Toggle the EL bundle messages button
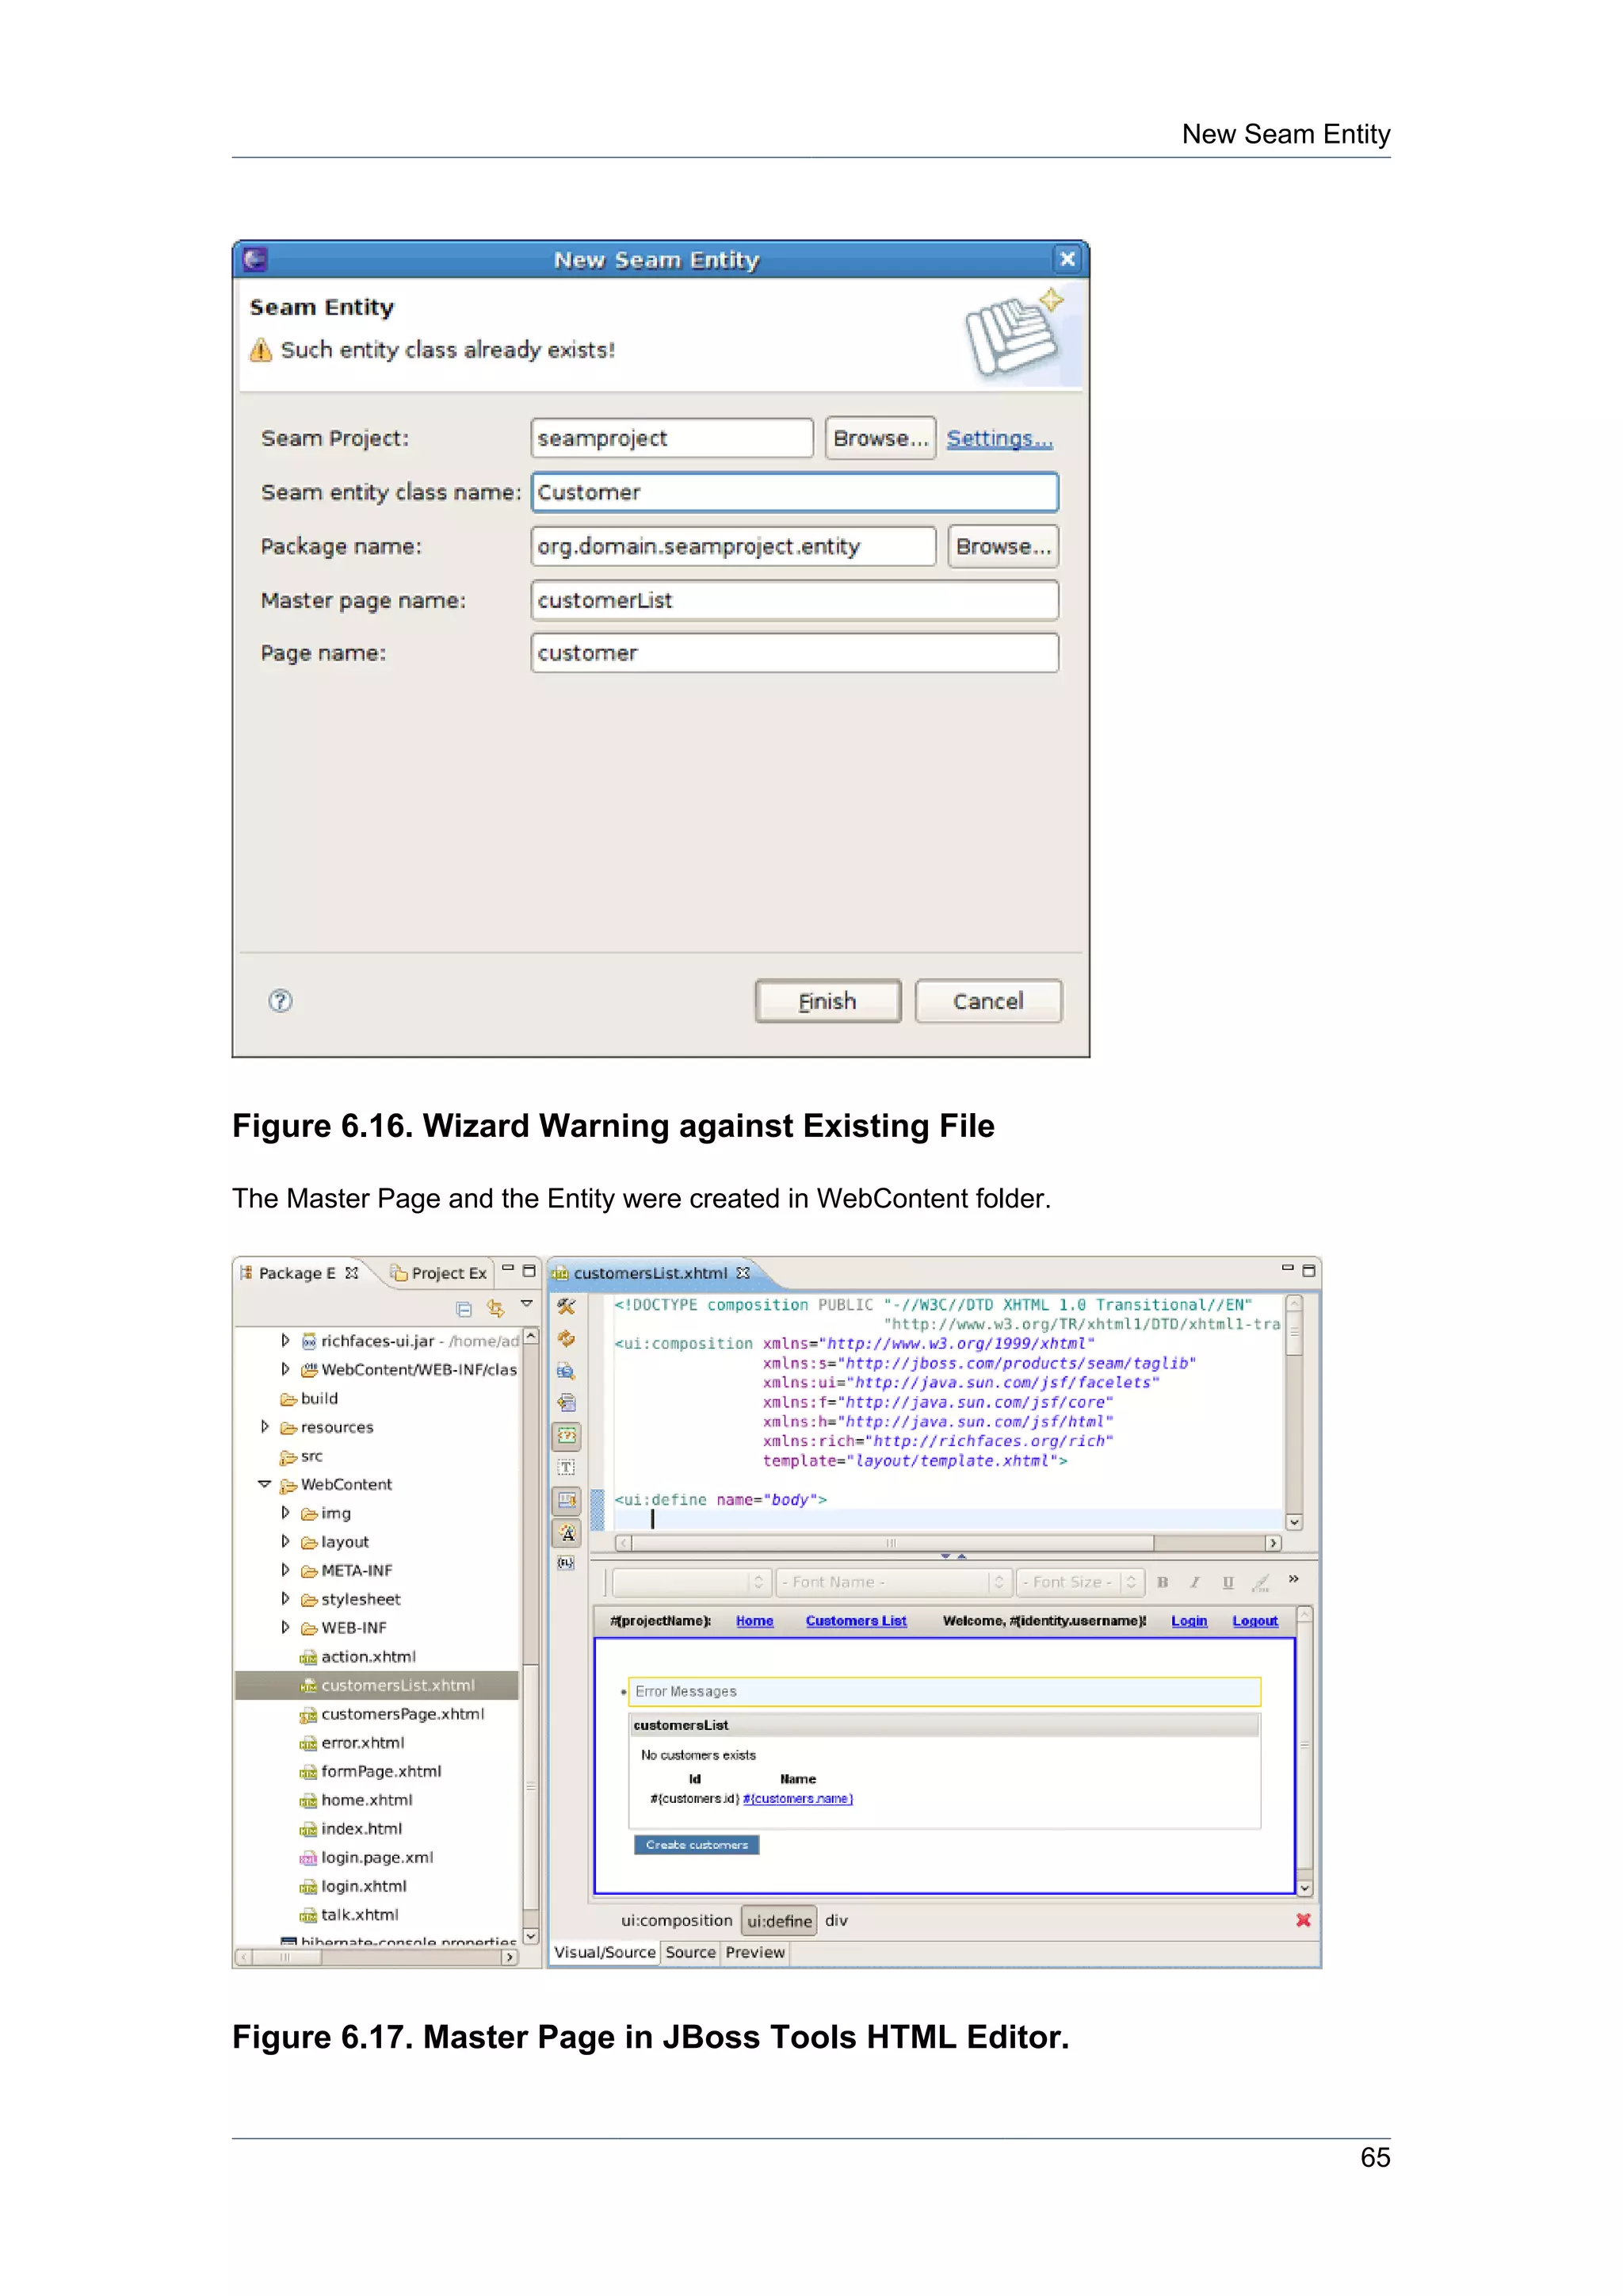Viewport: 1623px width, 2296px height. point(567,1563)
